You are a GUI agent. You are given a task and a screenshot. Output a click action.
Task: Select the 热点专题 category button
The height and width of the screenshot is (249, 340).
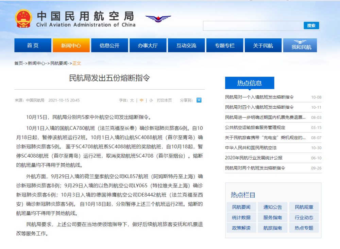304,228
